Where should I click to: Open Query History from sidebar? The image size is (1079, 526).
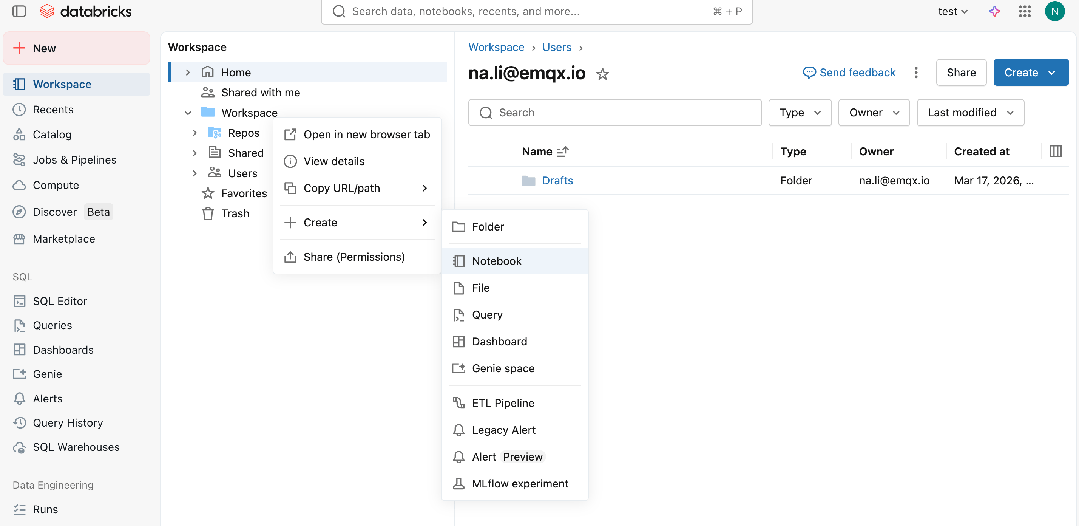click(x=68, y=422)
